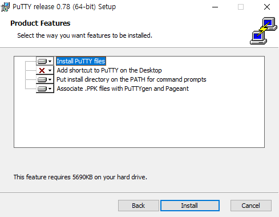Click the PuTTY computers lightning logo

tap(264, 31)
